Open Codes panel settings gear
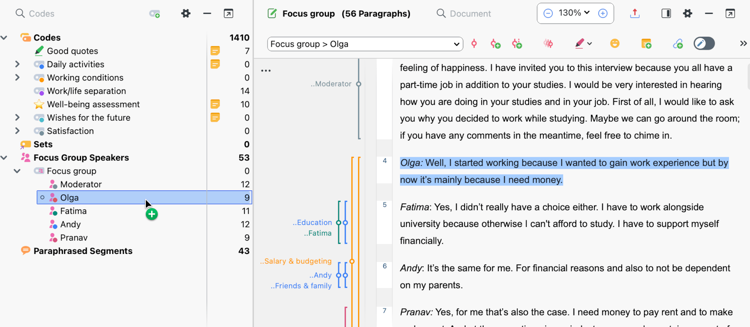Screen dimensions: 750x327 [x=186, y=13]
